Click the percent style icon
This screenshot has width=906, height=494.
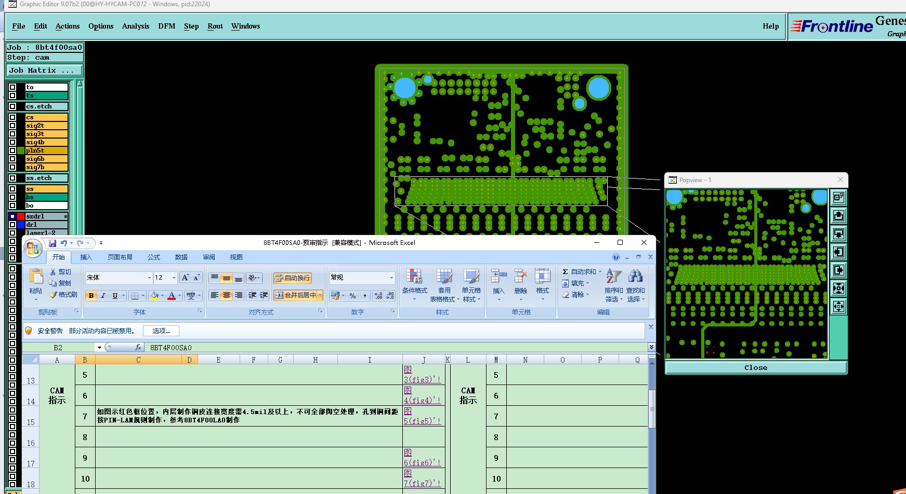(353, 296)
